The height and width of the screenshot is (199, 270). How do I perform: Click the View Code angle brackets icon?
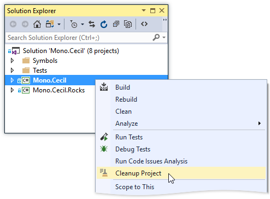click(144, 24)
